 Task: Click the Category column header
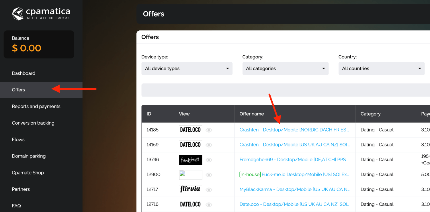click(386, 114)
